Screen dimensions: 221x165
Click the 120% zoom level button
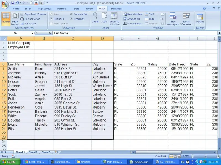[x=186, y=156]
